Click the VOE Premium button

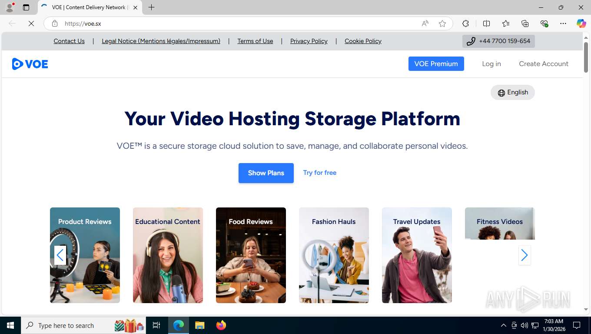click(436, 63)
